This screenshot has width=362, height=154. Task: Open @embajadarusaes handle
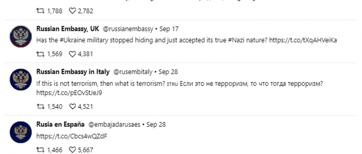click(114, 124)
